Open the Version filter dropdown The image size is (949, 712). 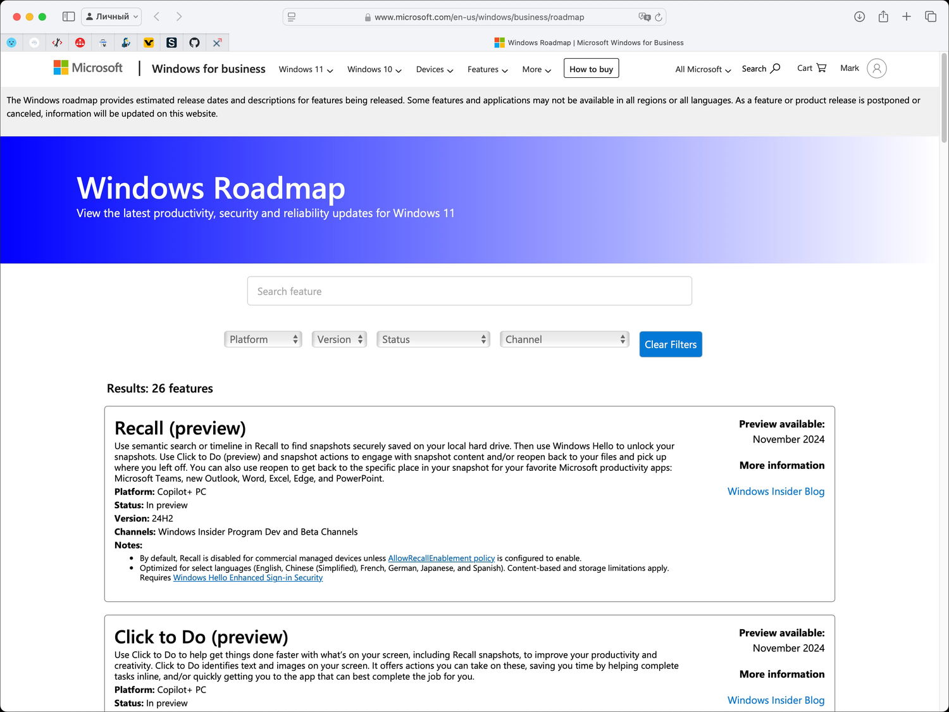point(339,339)
